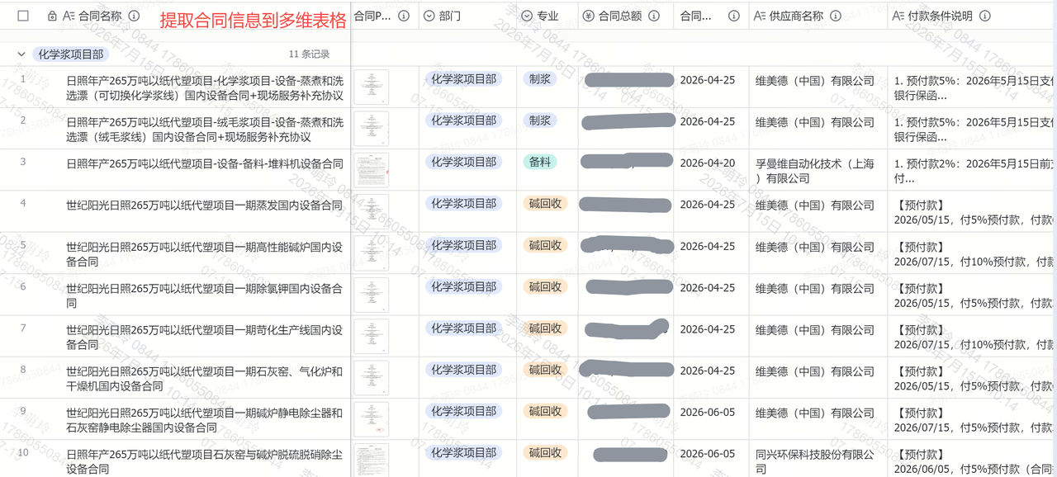
Task: Click the date 2026-04-20
Action: [707, 163]
